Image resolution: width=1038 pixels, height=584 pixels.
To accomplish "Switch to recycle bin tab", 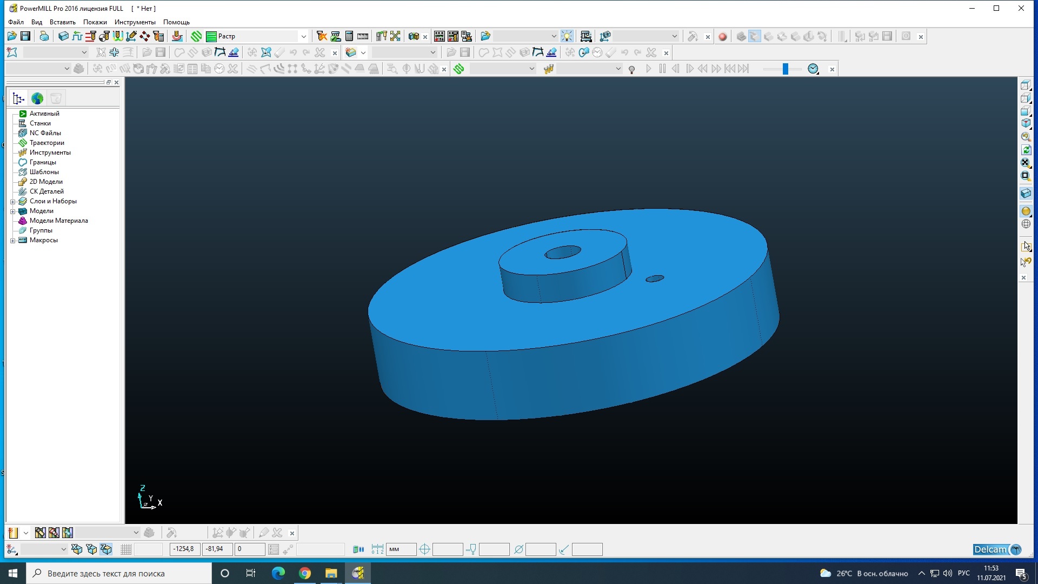I will tap(56, 98).
